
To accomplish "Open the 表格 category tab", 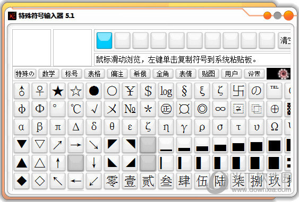I will pyautogui.click(x=94, y=74).
